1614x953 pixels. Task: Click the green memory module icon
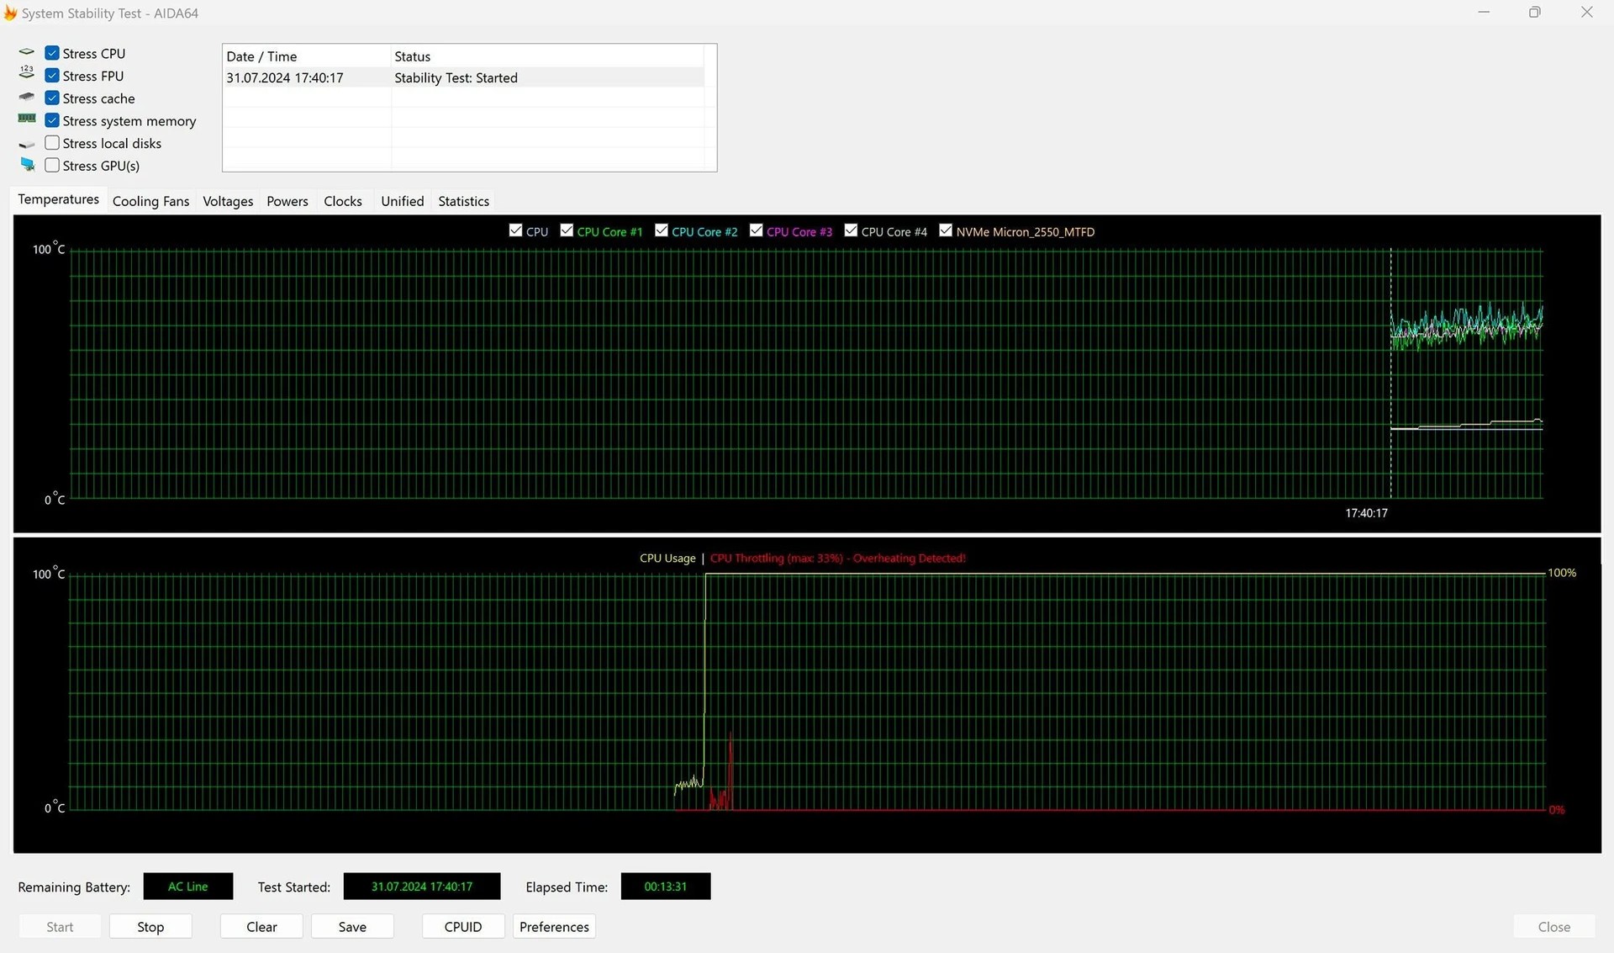pyautogui.click(x=27, y=119)
